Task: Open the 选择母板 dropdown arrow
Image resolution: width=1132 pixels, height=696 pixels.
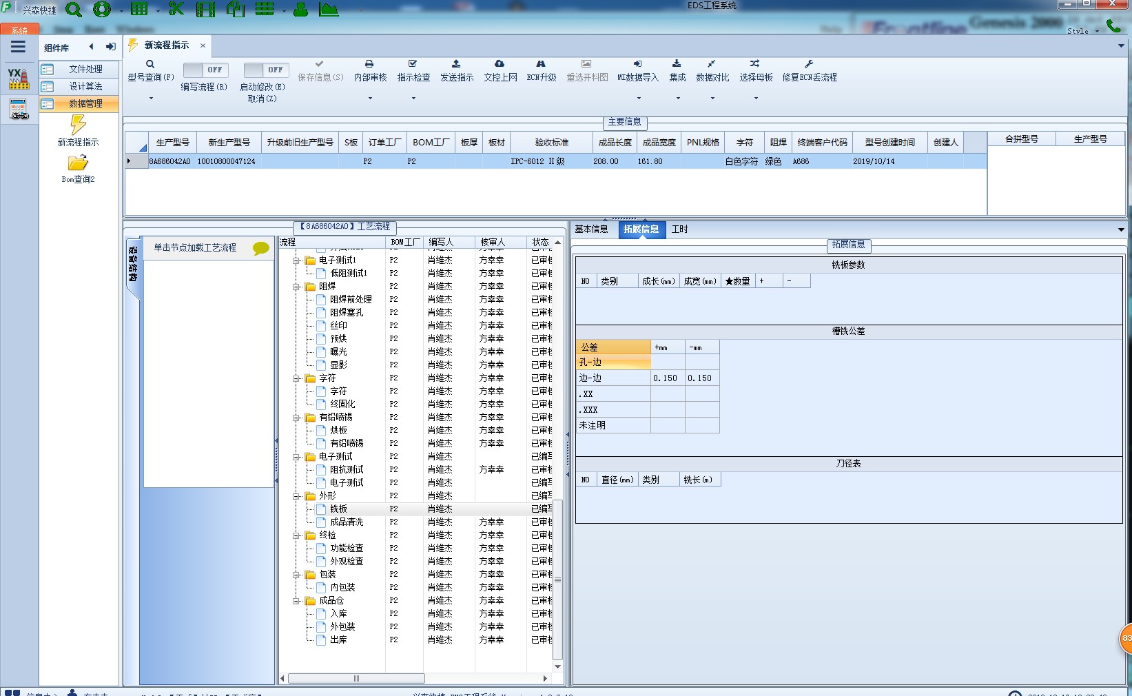Action: [756, 98]
